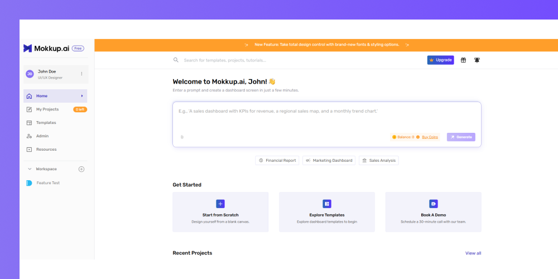Image resolution: width=558 pixels, height=279 pixels.
Task: Click the Feature Test workspace icon
Action: point(29,183)
